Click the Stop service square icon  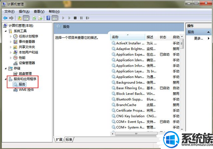(75, 18)
